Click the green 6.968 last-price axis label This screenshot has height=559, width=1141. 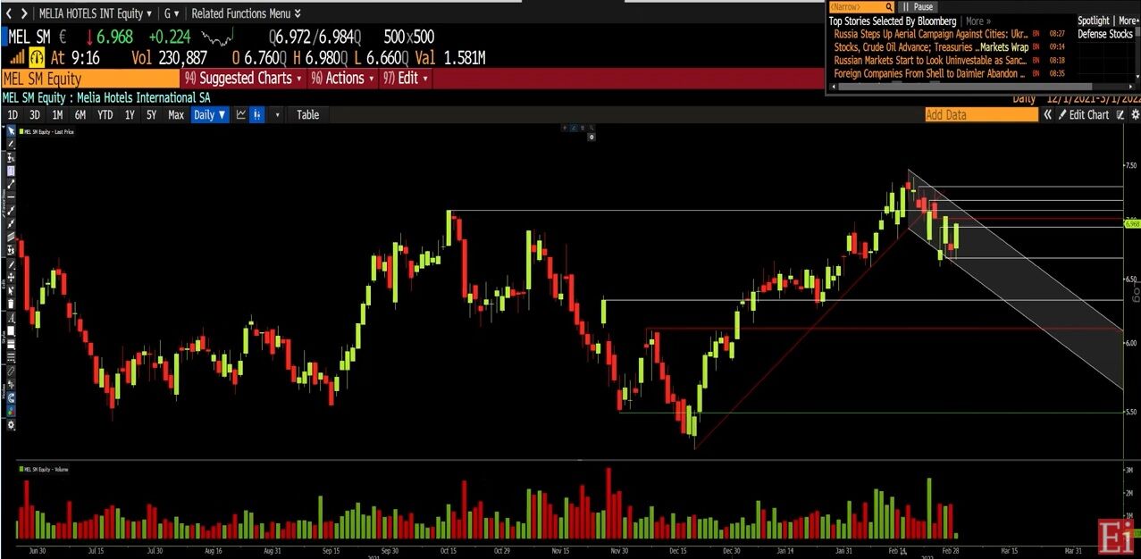point(1132,224)
